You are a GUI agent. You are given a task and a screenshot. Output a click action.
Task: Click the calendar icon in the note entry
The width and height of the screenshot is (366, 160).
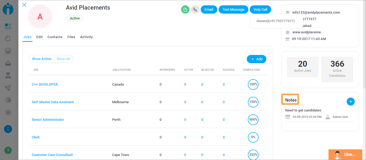pos(288,117)
